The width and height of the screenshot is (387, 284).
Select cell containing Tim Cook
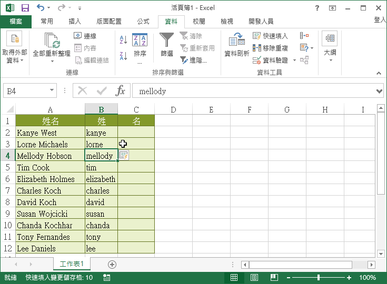(x=50, y=167)
